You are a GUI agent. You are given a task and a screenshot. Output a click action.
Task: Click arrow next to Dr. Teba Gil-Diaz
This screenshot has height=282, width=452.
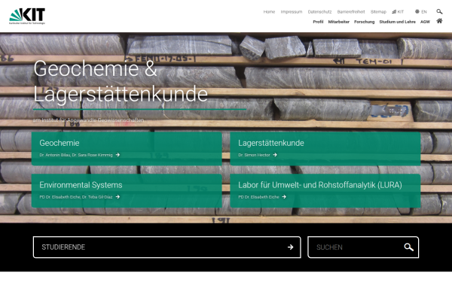118,197
